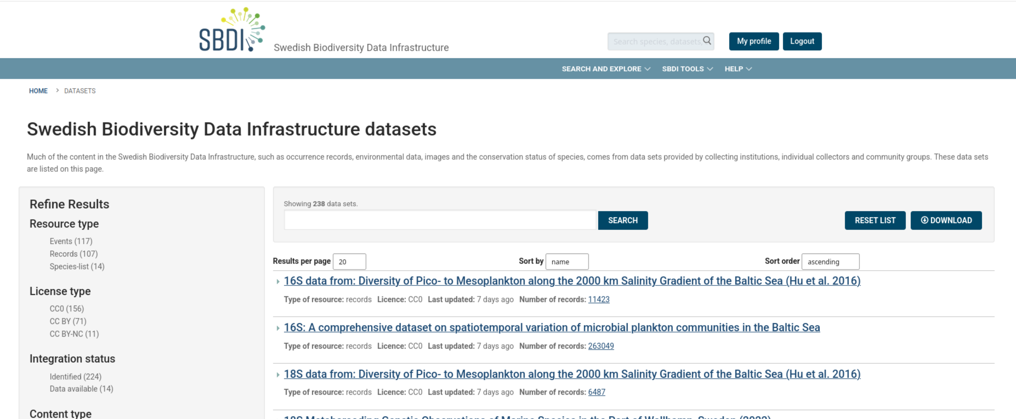
Task: Go to Home breadcrumb link
Action: pos(38,91)
